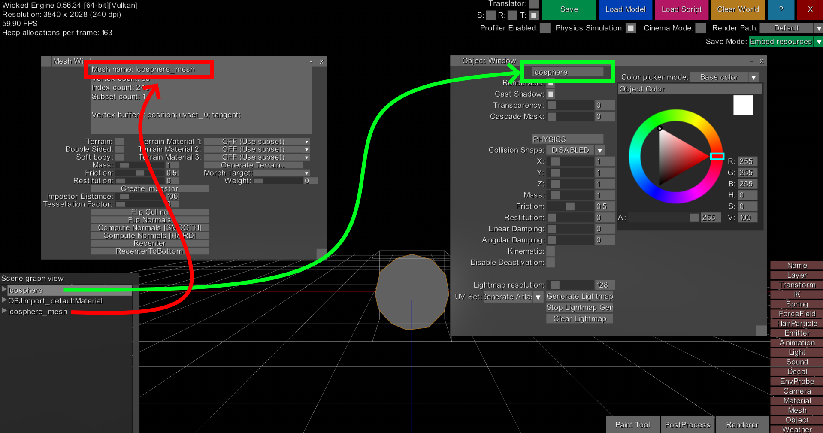
Task: Change the Save Mode via its dropdown
Action: point(819,42)
